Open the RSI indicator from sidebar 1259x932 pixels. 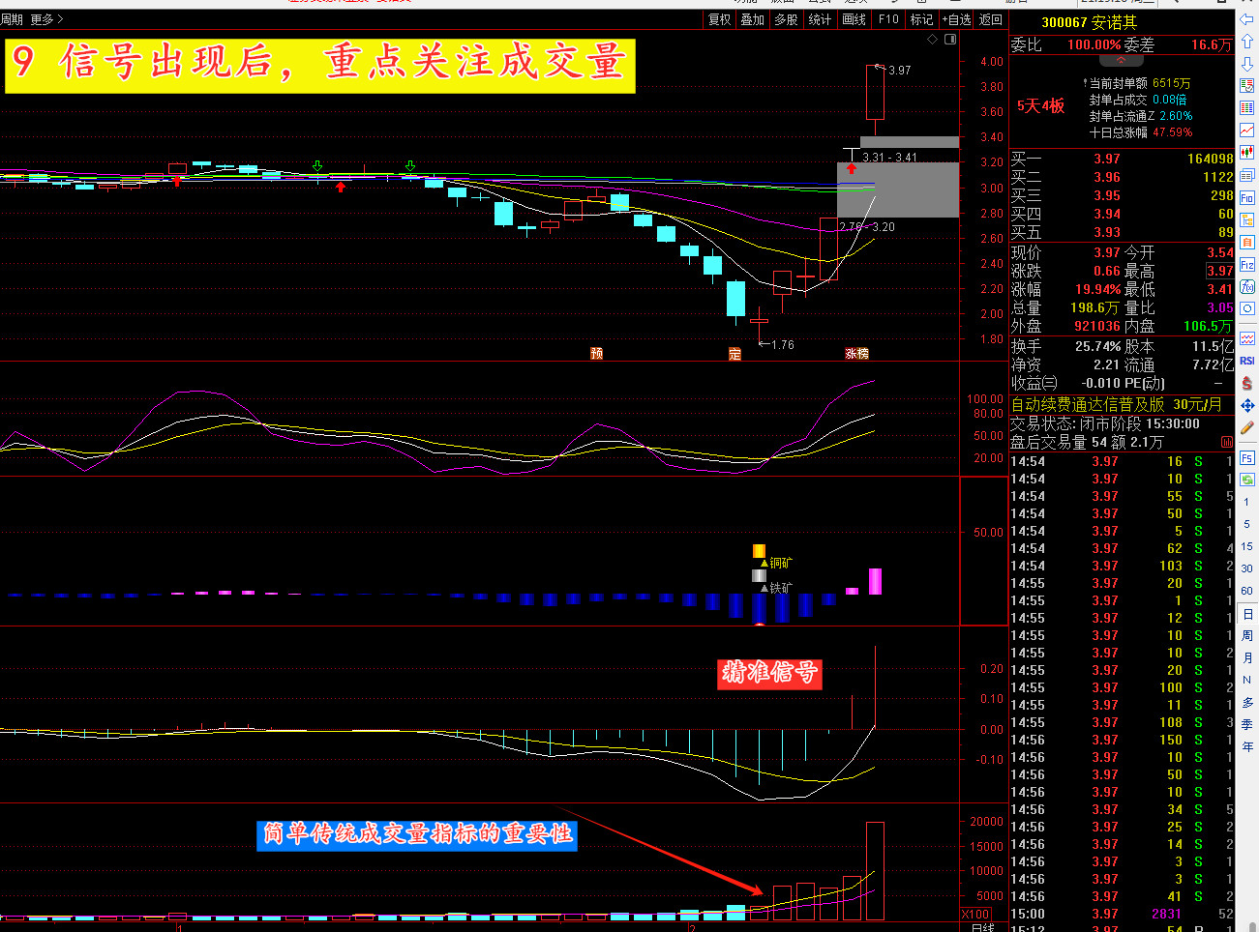1247,361
